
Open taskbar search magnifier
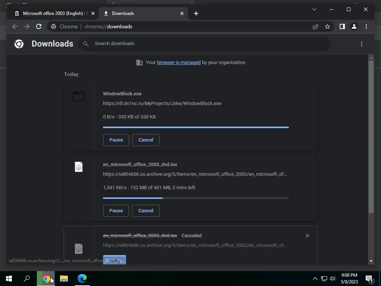click(27, 279)
